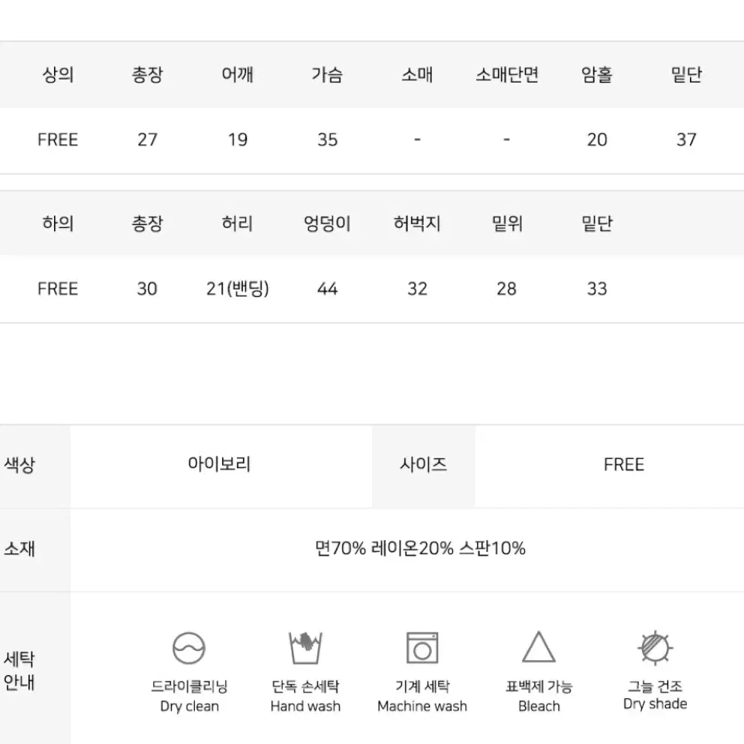Click the 소재 row label
This screenshot has height=744, width=744.
(19, 548)
